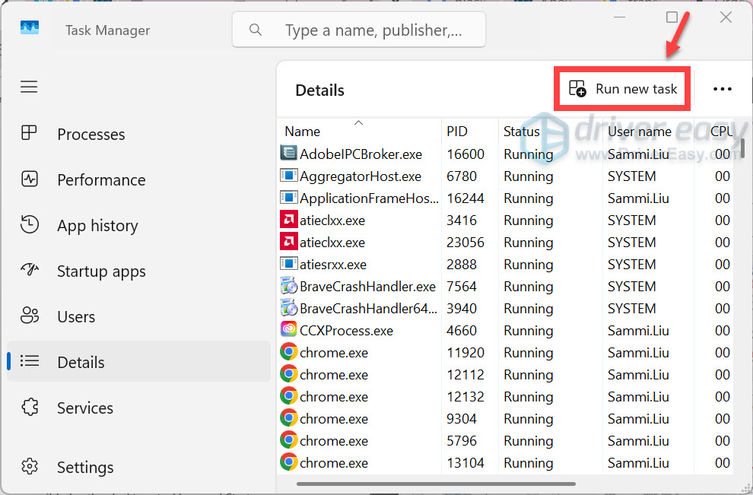753x495 pixels.
Task: Click the horizontal scrollbar below the list
Action: [436, 484]
